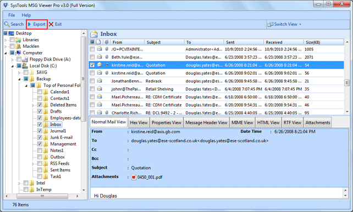Viewport: 353px width, 212px height.
Task: Expand the Macklen tree node
Action: tap(6, 47)
